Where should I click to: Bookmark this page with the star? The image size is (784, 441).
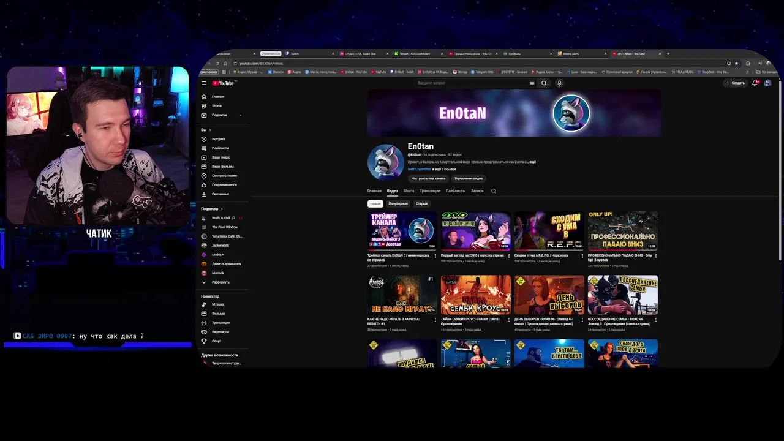[737, 63]
